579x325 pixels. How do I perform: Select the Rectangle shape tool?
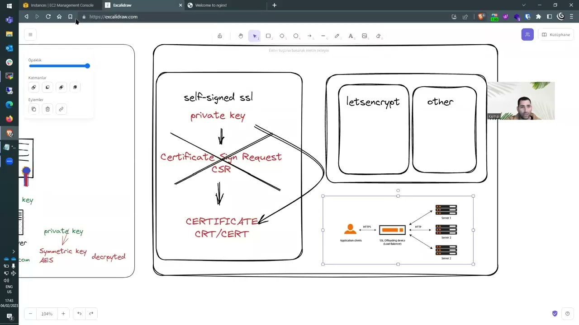tap(268, 36)
